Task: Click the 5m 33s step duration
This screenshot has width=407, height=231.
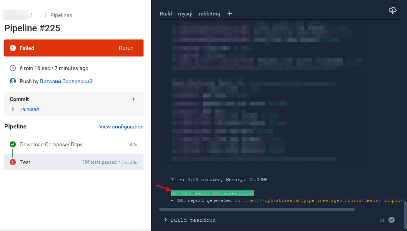Action: (130, 162)
